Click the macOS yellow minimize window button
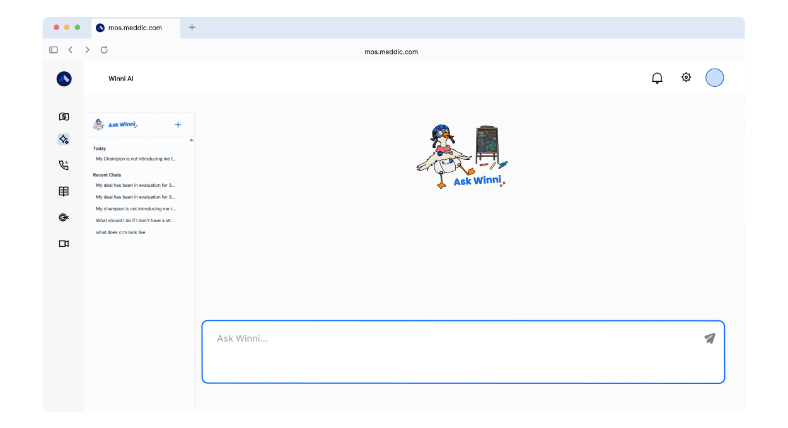788x428 pixels. pos(67,27)
